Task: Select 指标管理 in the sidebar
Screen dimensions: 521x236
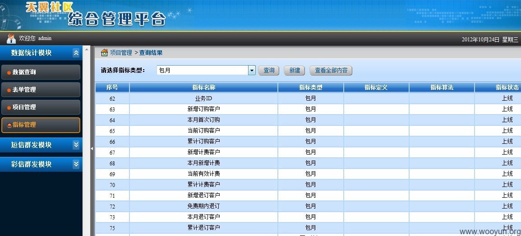Action: click(x=41, y=125)
